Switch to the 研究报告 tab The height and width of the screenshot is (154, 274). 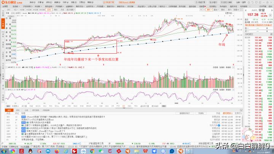tap(36, 110)
